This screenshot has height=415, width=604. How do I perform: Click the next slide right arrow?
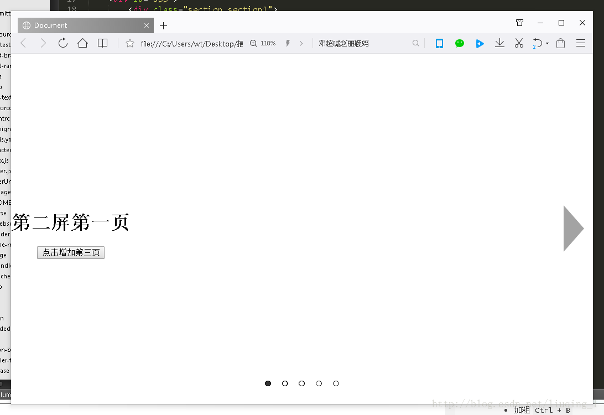click(x=574, y=229)
